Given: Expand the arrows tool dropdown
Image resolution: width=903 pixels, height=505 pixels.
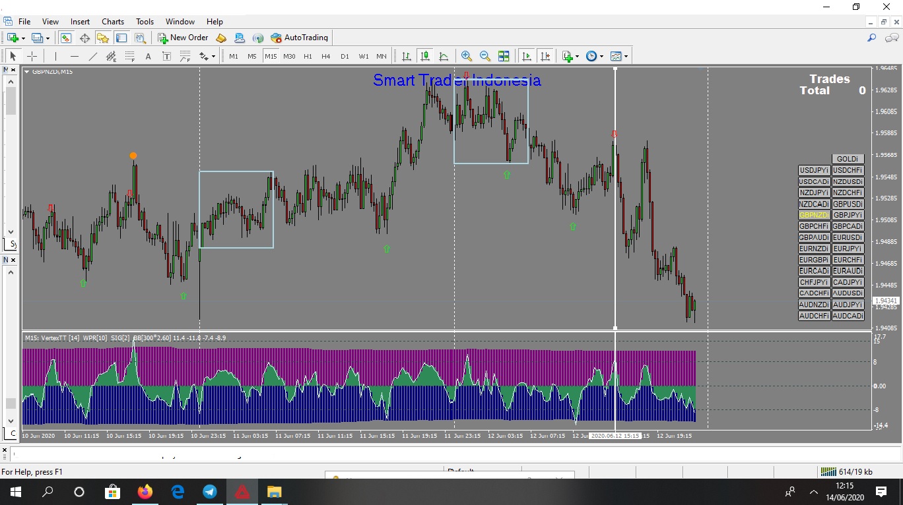Looking at the screenshot, I should (213, 56).
